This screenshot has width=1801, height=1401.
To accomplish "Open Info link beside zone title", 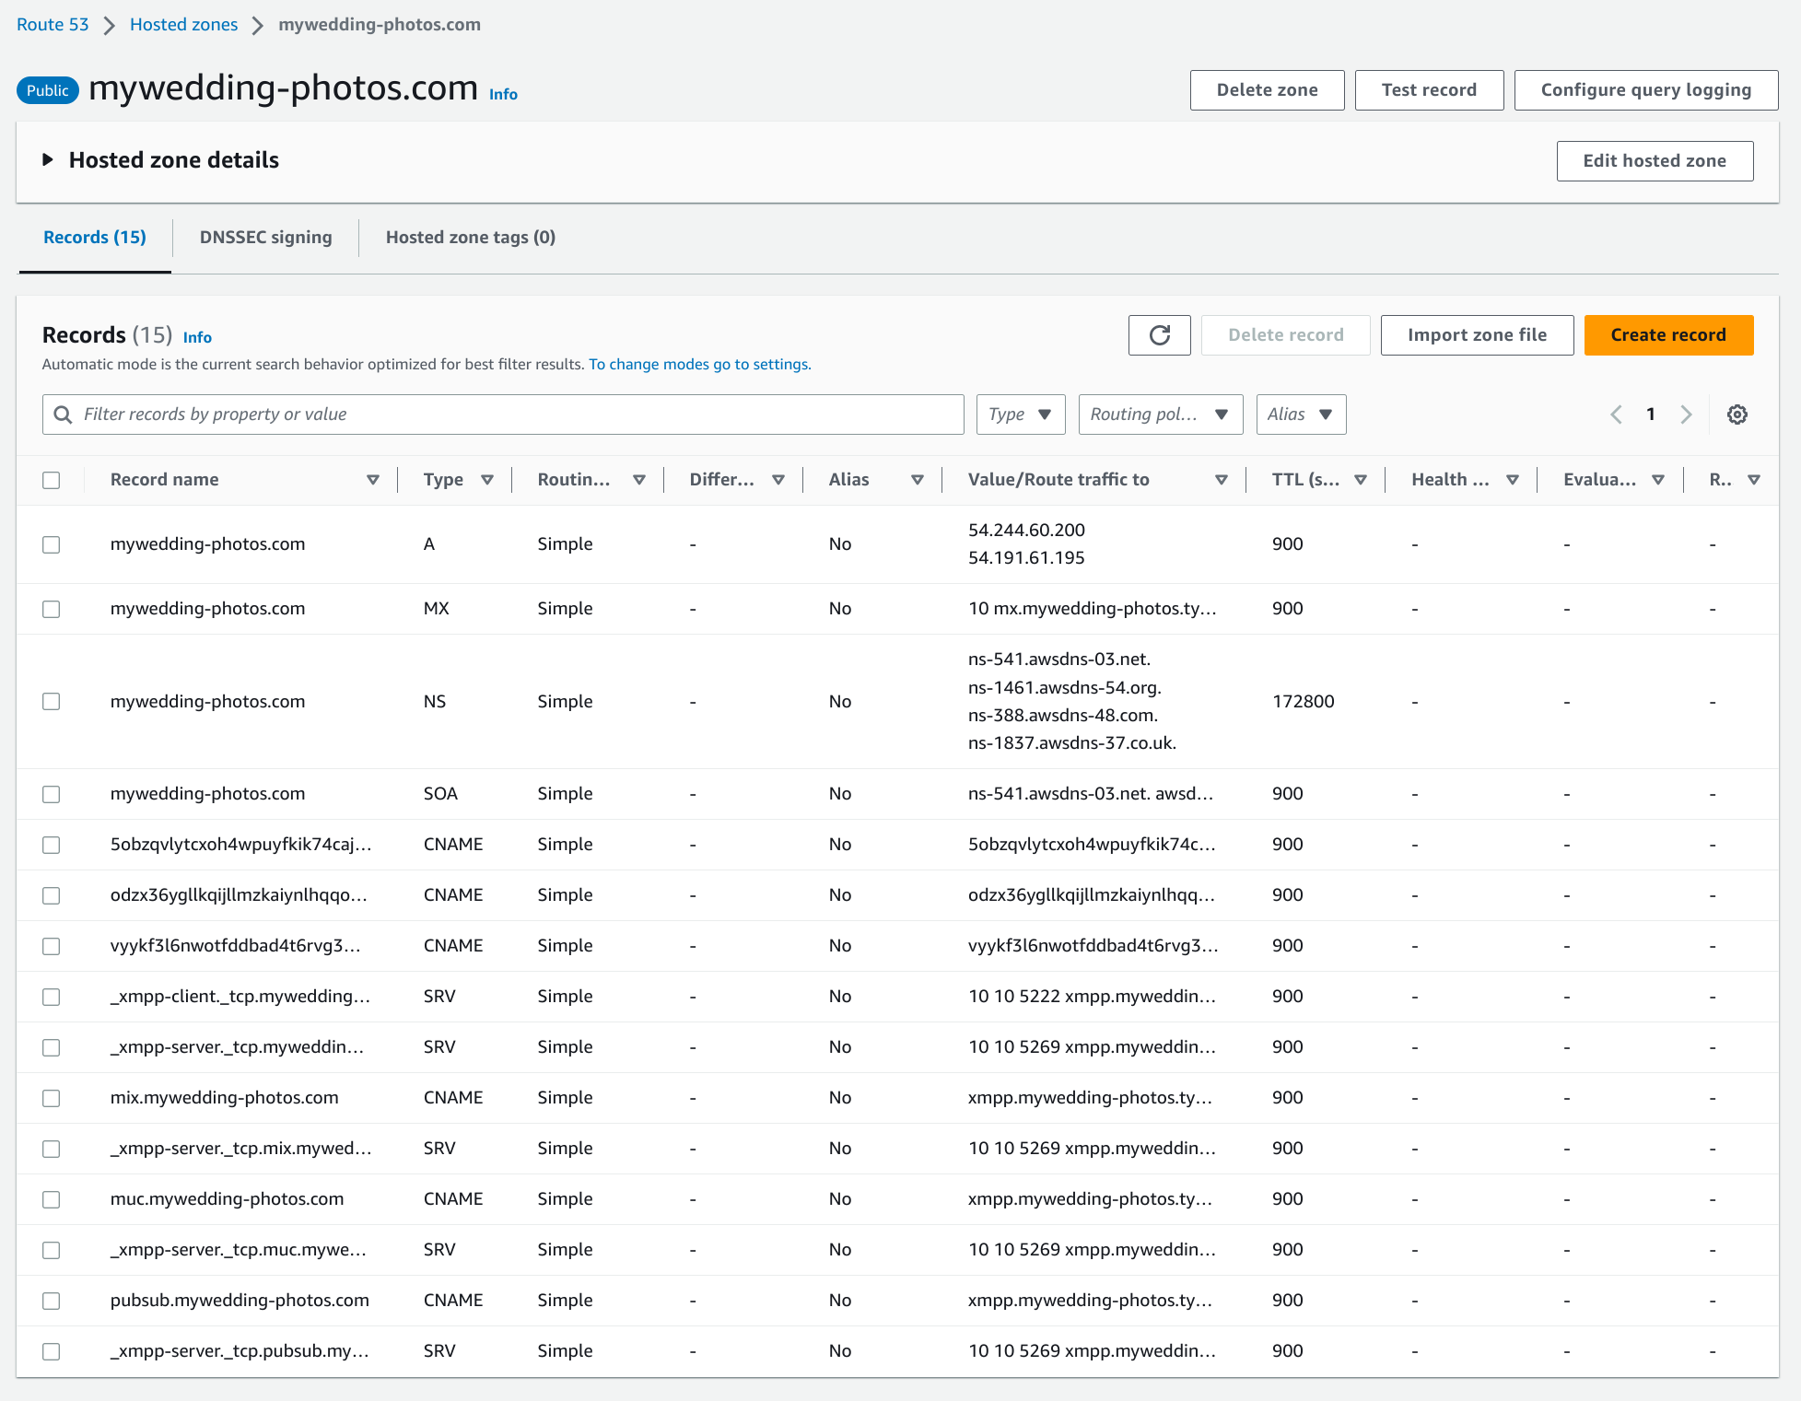I will [503, 94].
